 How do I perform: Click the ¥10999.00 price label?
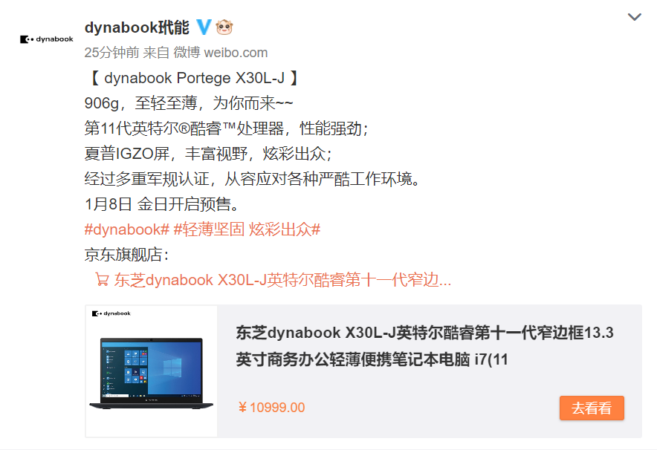click(x=271, y=408)
